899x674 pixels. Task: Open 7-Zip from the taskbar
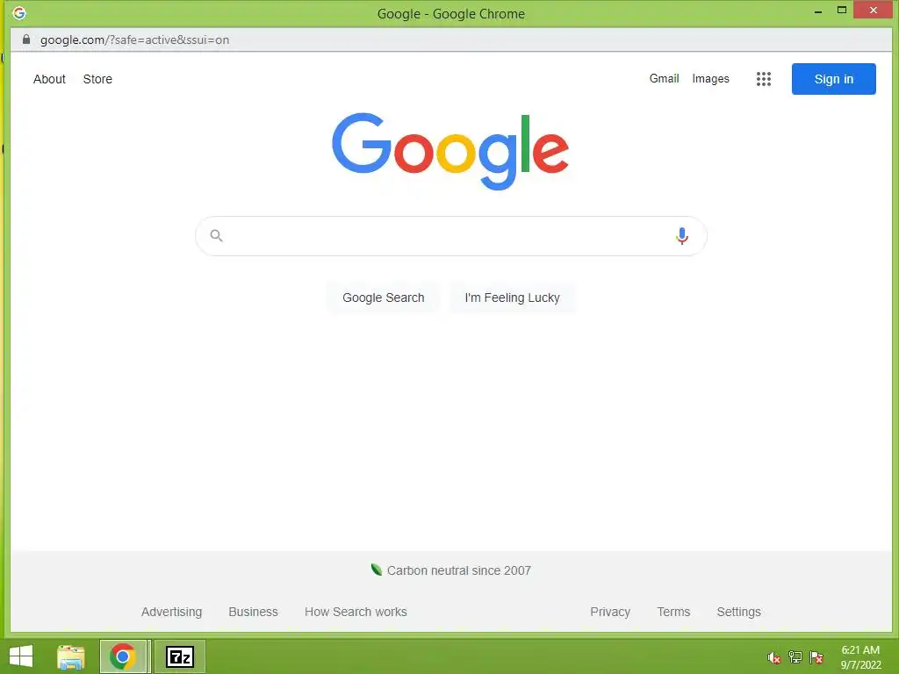(x=180, y=656)
